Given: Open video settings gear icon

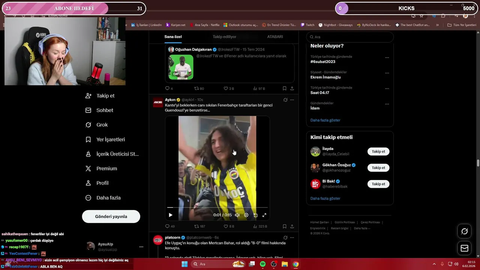Looking at the screenshot, I should [246, 215].
